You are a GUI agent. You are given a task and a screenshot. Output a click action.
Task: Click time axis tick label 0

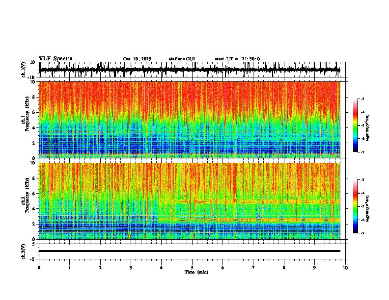(x=39, y=268)
